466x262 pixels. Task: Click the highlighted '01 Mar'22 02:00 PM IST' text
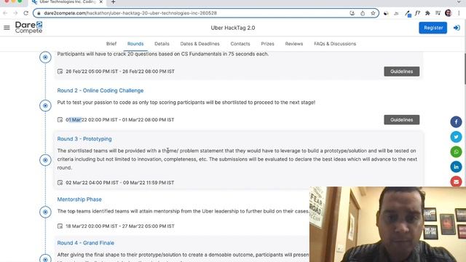point(92,119)
